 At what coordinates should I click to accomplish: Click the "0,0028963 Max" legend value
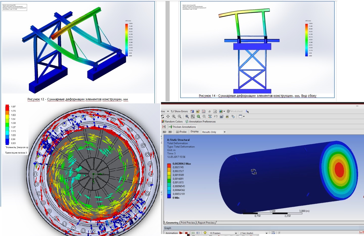[x=182, y=164]
